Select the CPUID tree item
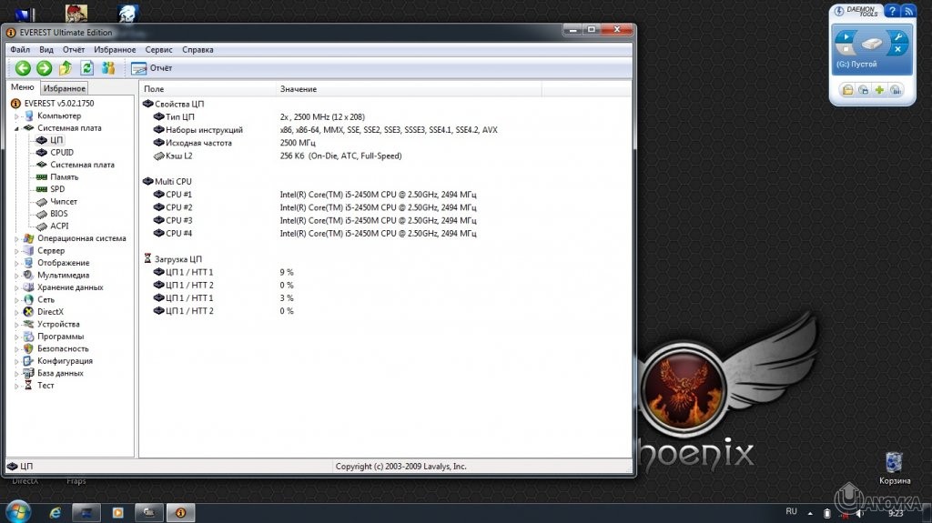Screen dimensions: 932x523 [x=55, y=153]
